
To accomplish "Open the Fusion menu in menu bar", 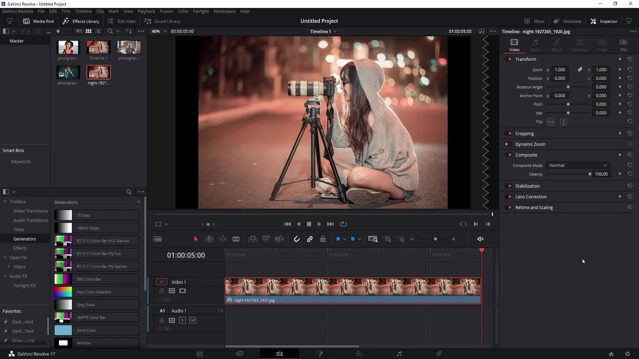I will click(x=166, y=11).
